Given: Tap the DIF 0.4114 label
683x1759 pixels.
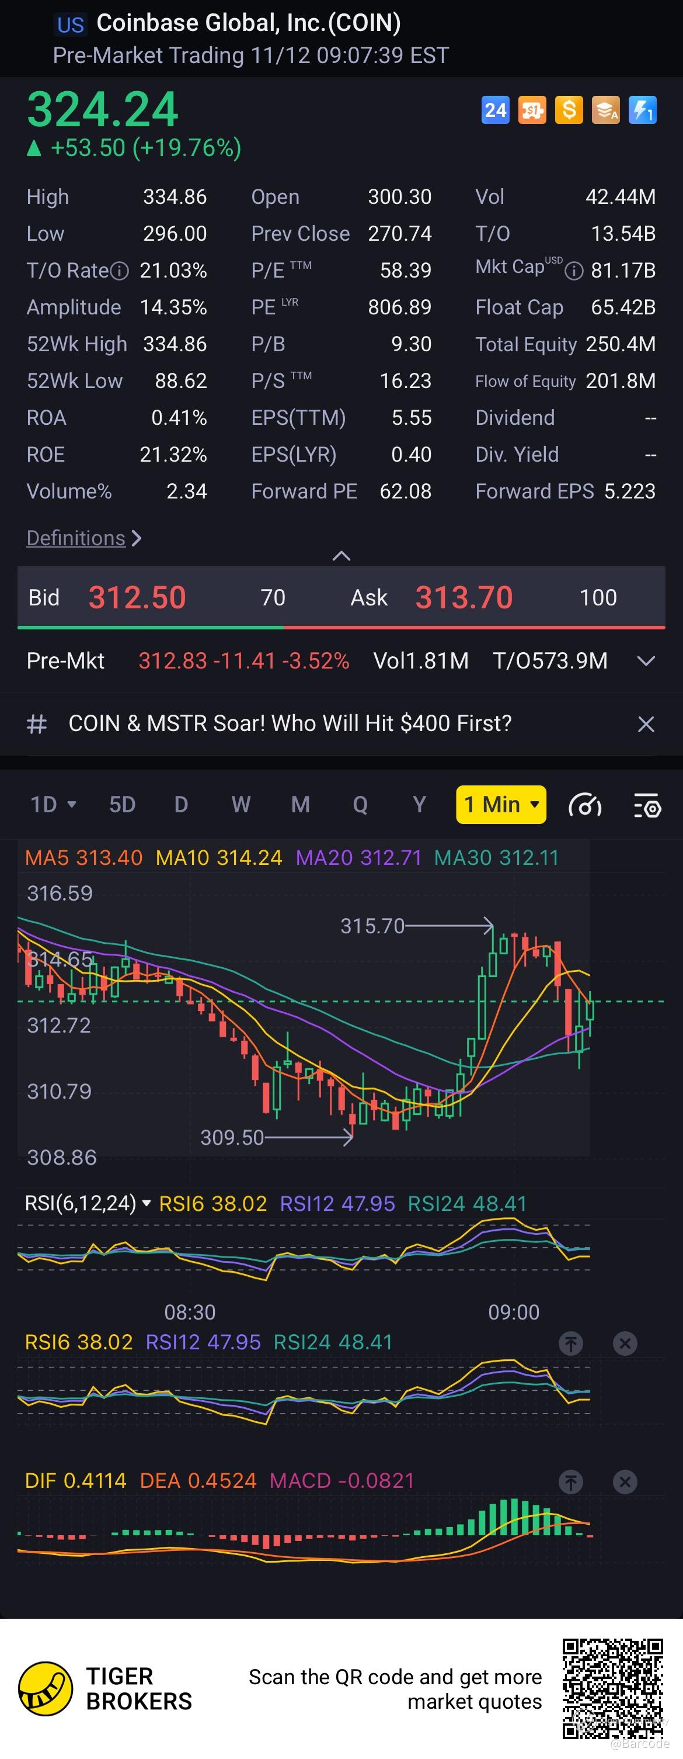Looking at the screenshot, I should (x=76, y=1481).
